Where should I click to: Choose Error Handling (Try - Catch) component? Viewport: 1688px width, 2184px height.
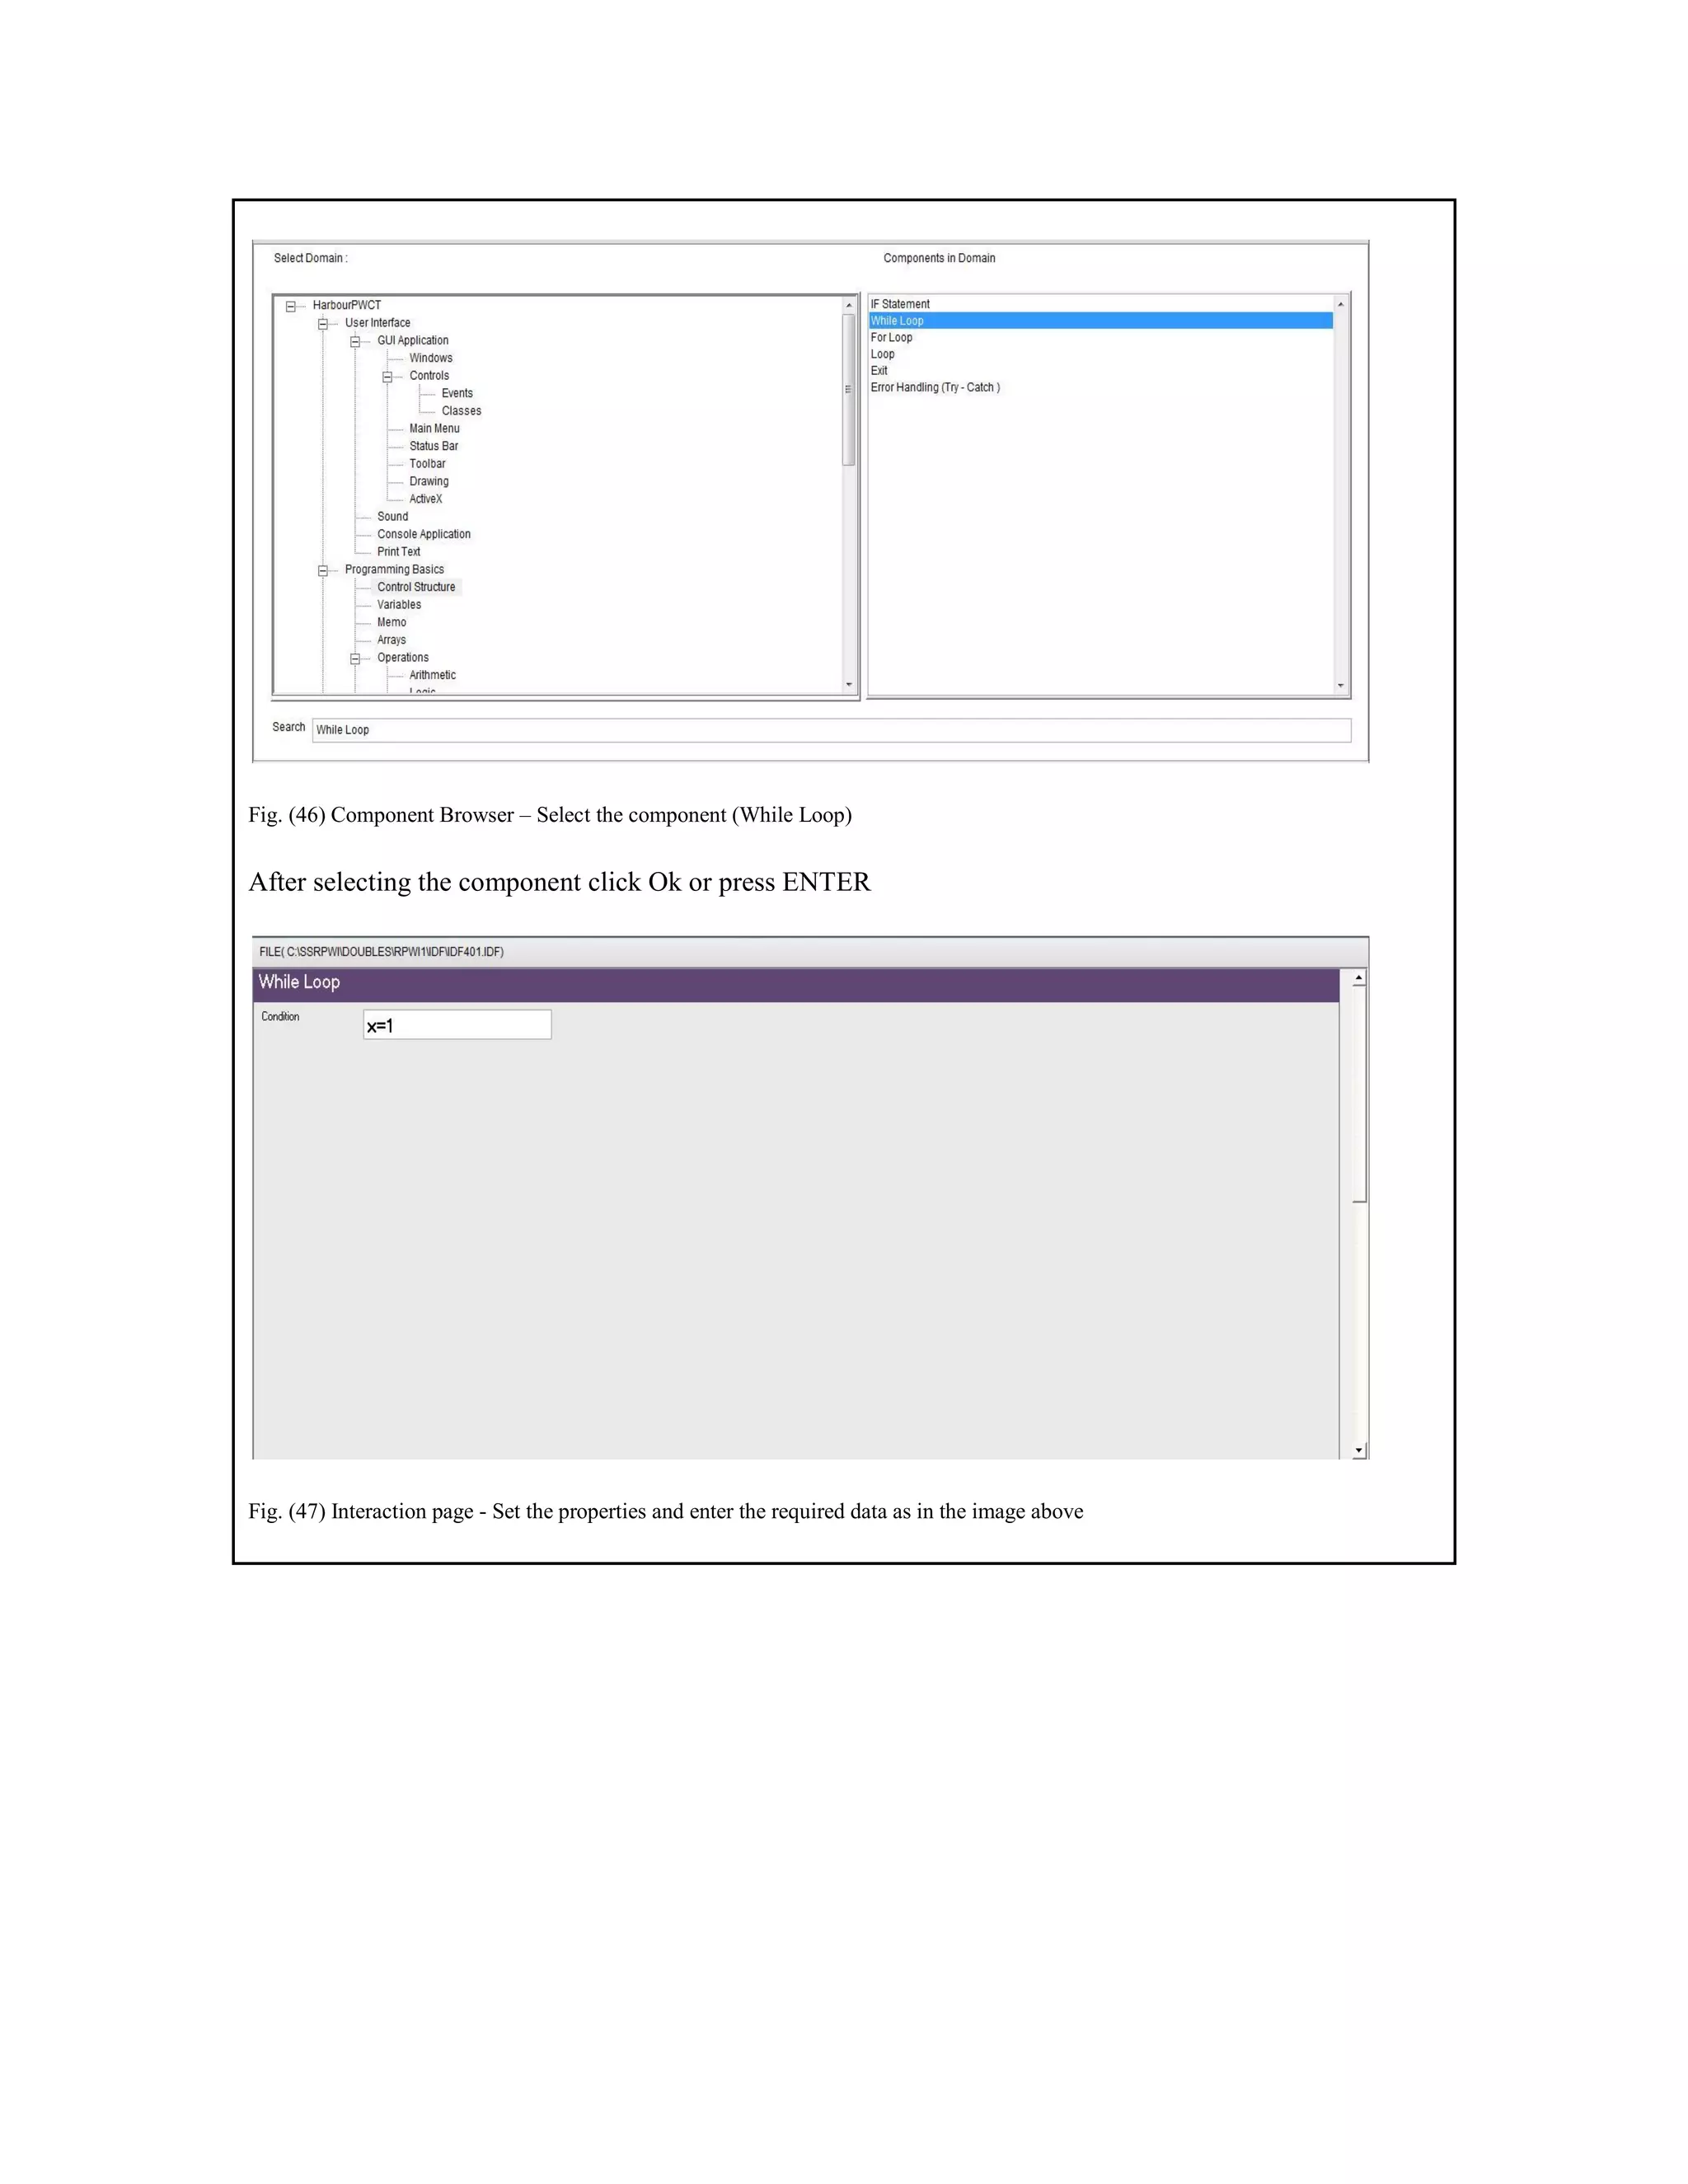1100,387
